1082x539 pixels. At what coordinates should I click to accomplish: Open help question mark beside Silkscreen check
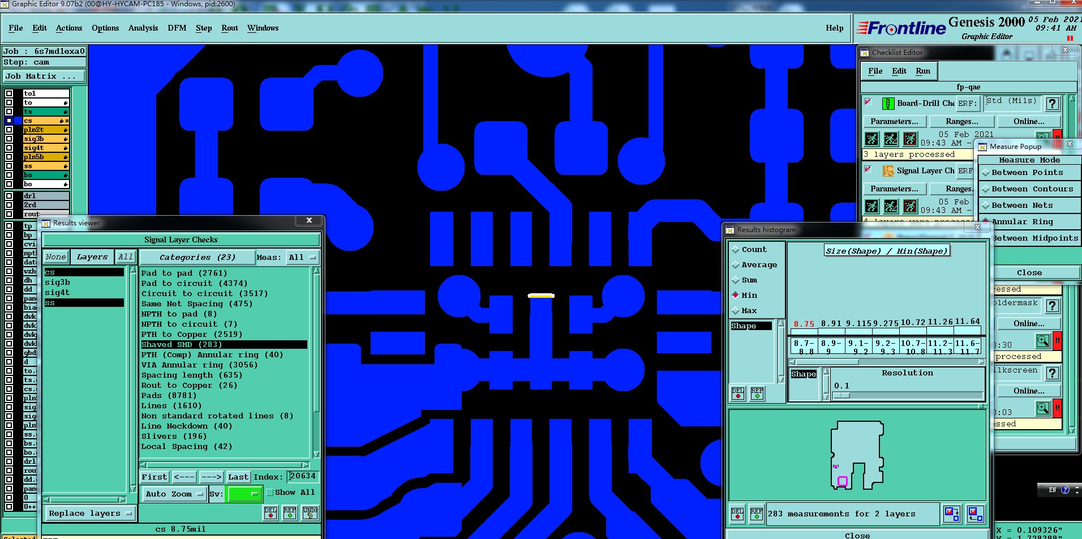coord(1052,373)
